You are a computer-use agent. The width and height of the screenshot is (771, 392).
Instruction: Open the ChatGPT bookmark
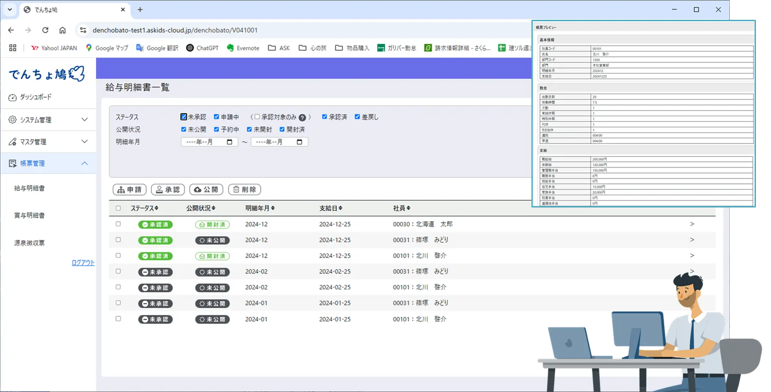pyautogui.click(x=202, y=48)
